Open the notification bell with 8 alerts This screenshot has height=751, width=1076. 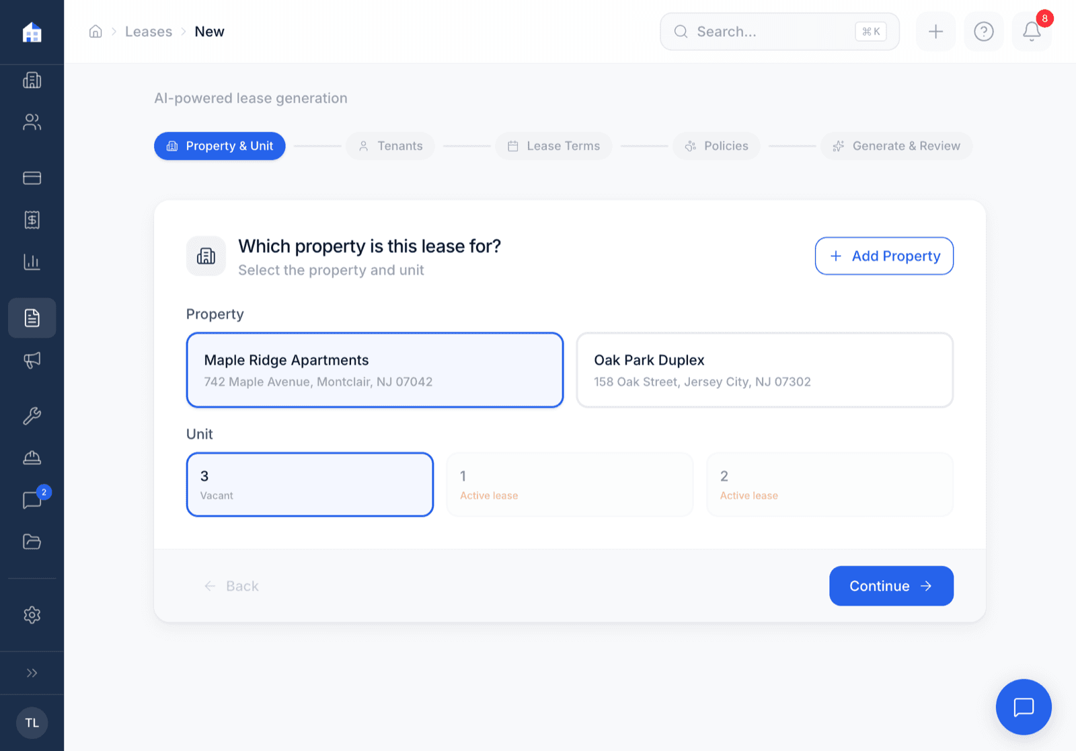[1031, 31]
